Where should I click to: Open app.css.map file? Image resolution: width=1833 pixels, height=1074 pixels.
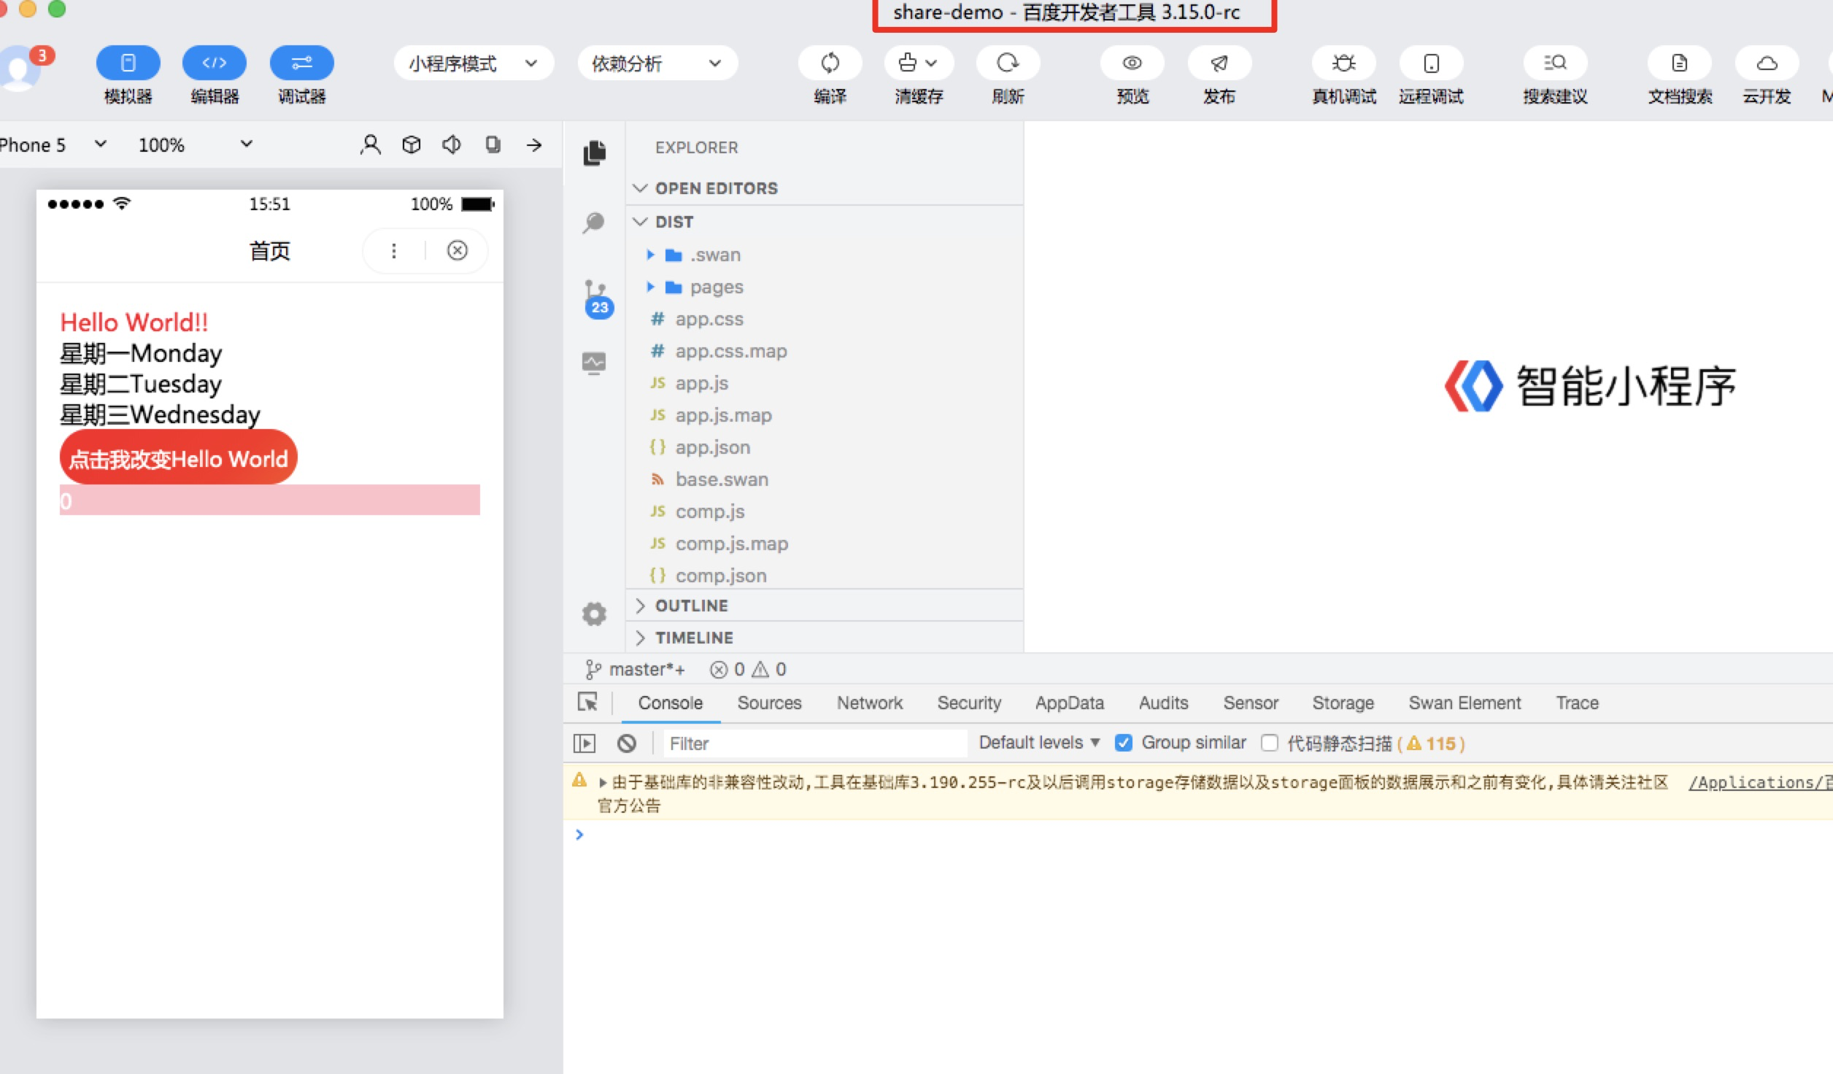tap(825, 351)
